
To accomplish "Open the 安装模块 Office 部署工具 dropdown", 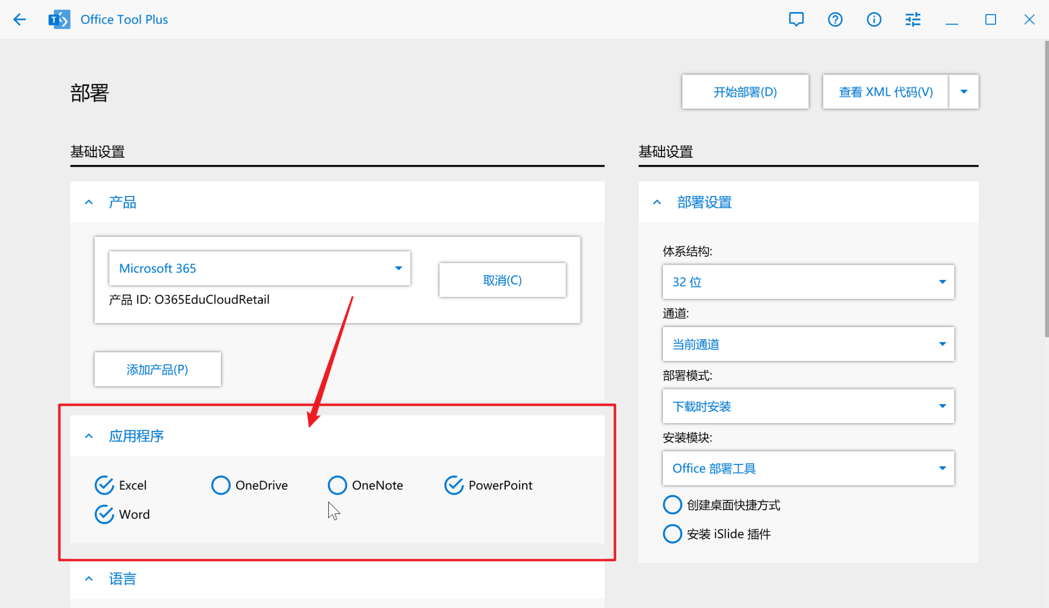I will point(808,468).
